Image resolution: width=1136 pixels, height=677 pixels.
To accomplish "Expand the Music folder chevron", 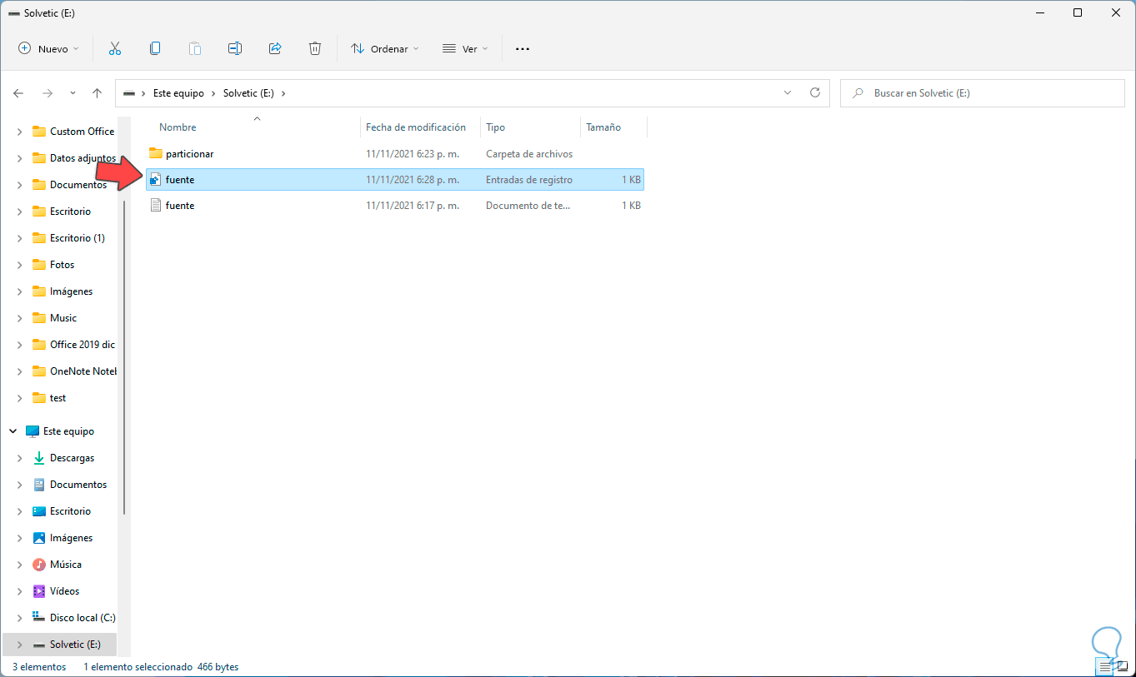I will tap(19, 318).
